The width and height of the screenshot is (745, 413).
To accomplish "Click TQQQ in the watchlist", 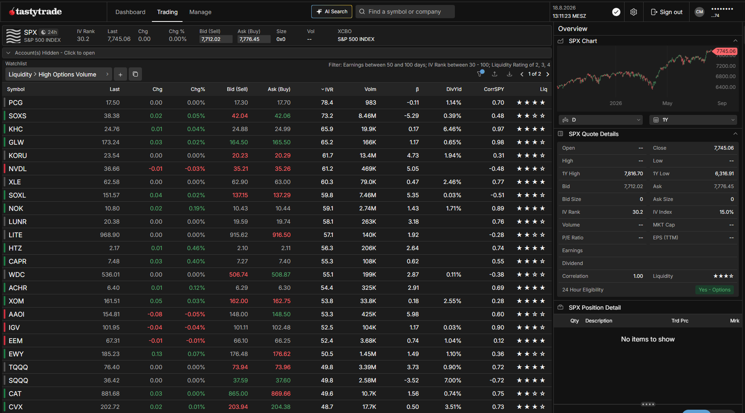I will [x=18, y=367].
